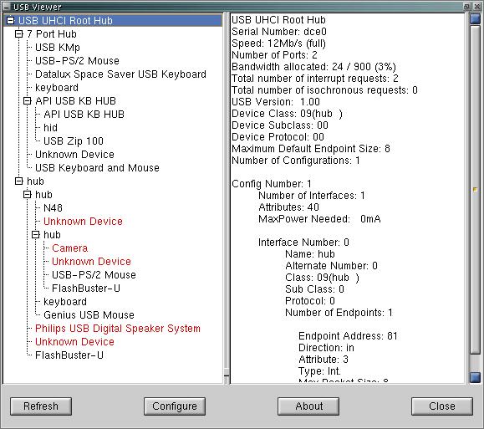Click the window menu icon in the title bar

[6, 7]
